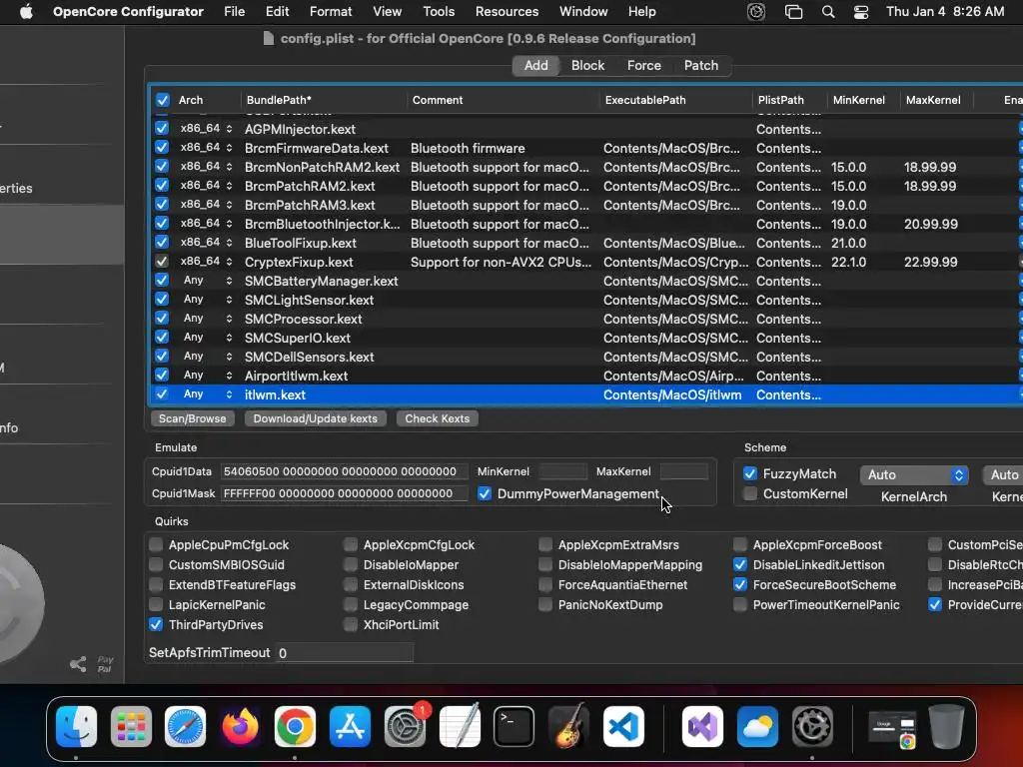
Task: Switch to the Block tab
Action: pyautogui.click(x=587, y=65)
